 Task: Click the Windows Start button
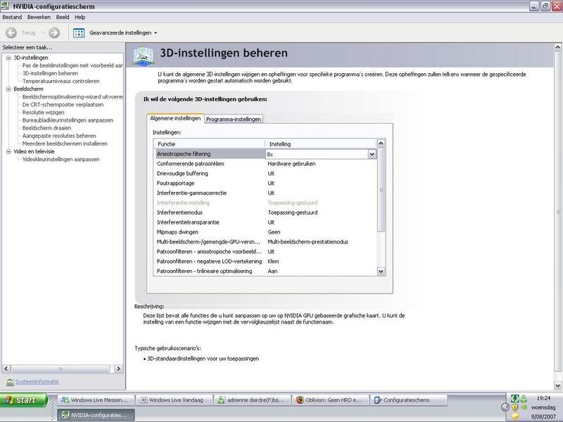(x=25, y=400)
